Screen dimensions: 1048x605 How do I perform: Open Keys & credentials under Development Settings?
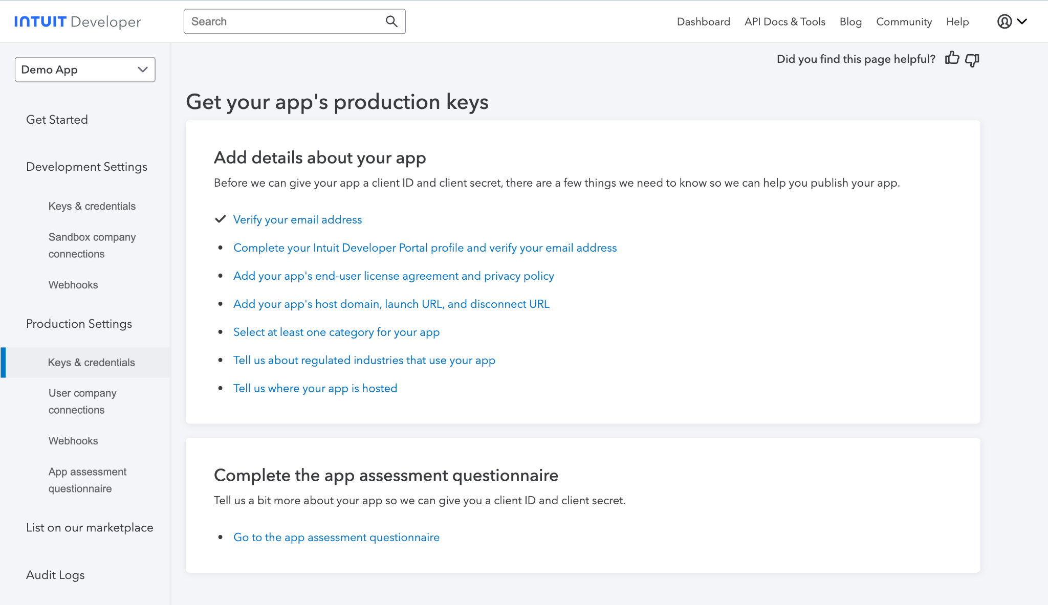click(92, 206)
